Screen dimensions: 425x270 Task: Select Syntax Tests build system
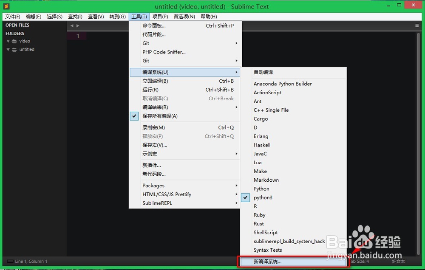pyautogui.click(x=293, y=250)
